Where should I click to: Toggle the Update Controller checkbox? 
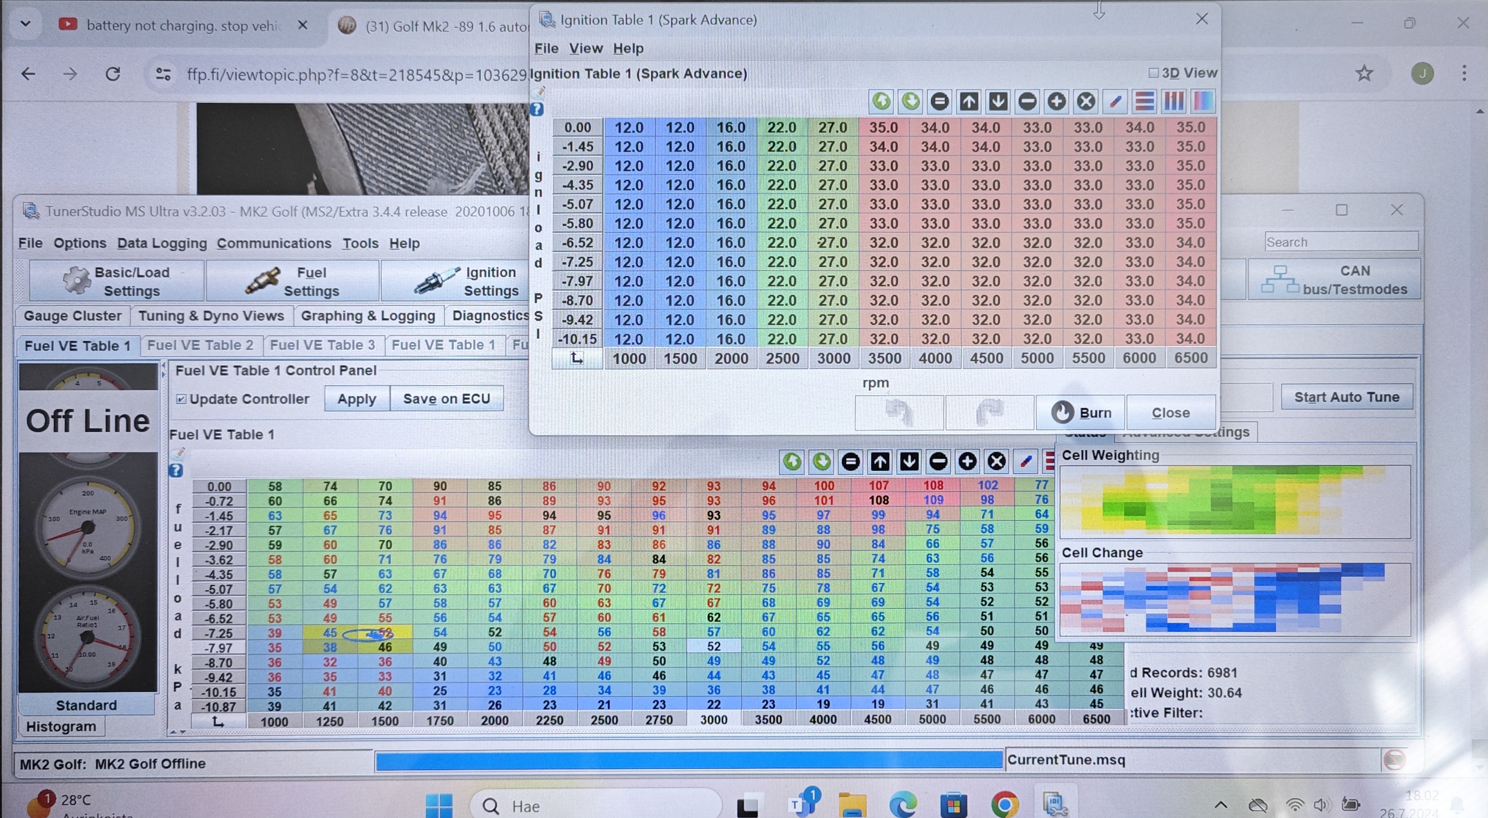click(181, 399)
